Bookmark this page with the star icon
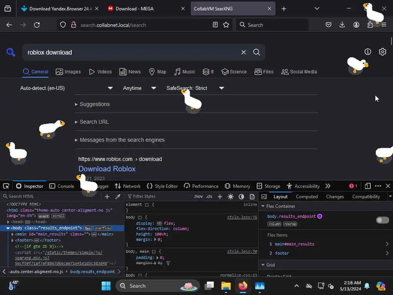This screenshot has height=295, width=393. (226, 25)
